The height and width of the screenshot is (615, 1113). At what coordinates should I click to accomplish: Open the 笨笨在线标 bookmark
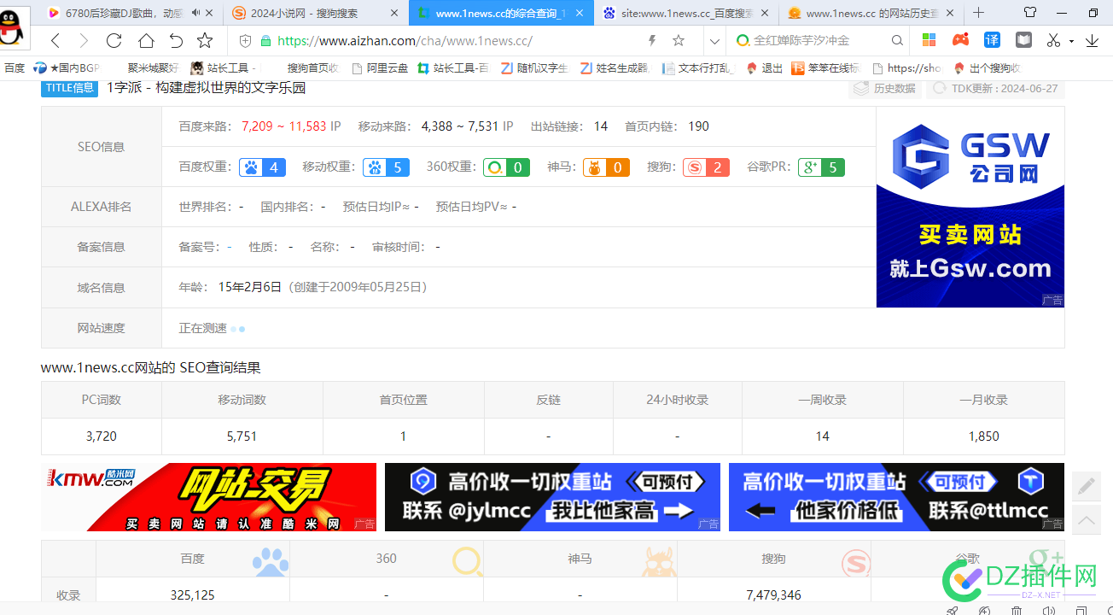pyautogui.click(x=825, y=68)
